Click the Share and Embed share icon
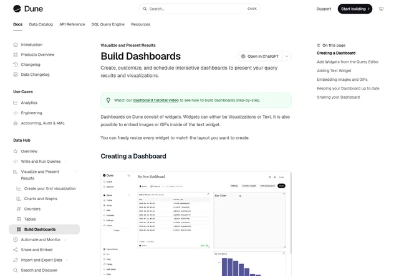 16,250
